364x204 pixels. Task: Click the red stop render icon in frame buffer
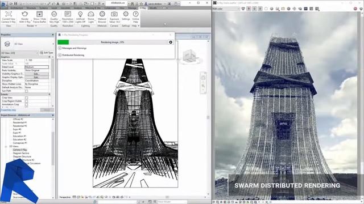click(x=355, y=8)
